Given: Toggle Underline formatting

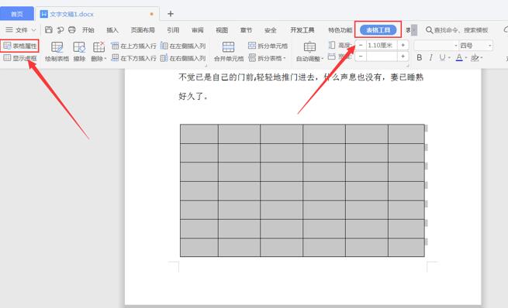Looking at the screenshot, I should [442, 57].
